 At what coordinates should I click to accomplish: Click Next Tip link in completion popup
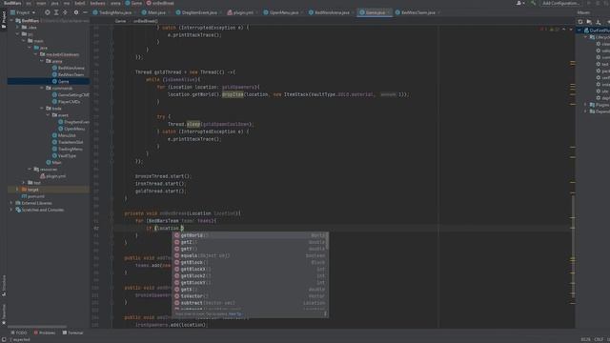click(235, 313)
